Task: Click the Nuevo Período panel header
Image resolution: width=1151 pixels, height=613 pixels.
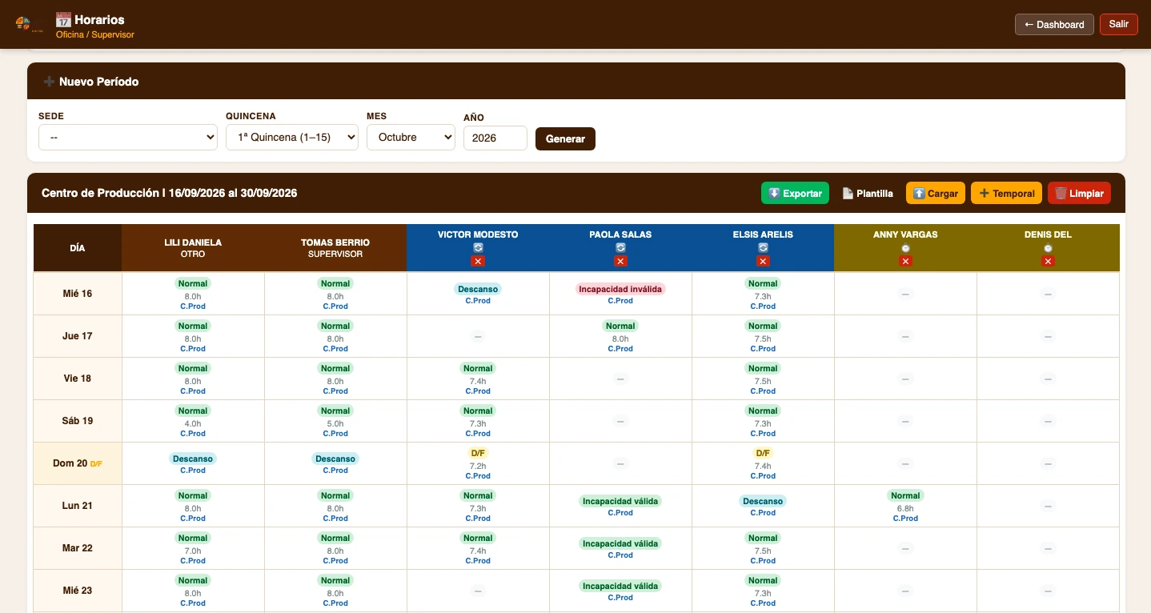Action: (x=576, y=82)
